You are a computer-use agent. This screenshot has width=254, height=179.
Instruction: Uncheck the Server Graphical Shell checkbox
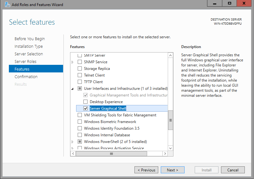pyautogui.click(x=85, y=108)
